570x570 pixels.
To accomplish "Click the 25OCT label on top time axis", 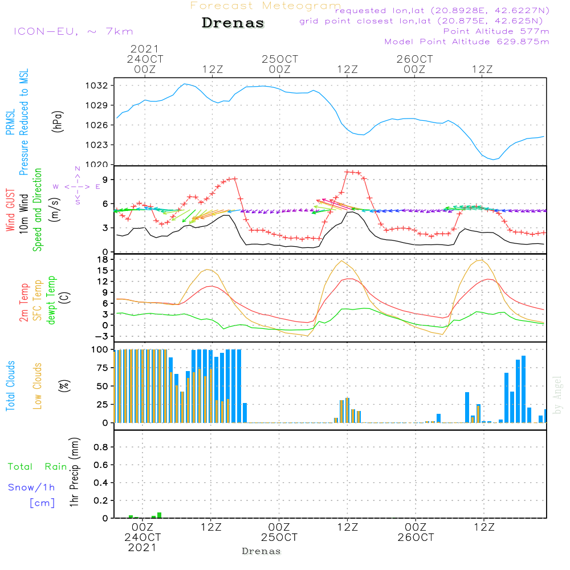I will 280,59.
